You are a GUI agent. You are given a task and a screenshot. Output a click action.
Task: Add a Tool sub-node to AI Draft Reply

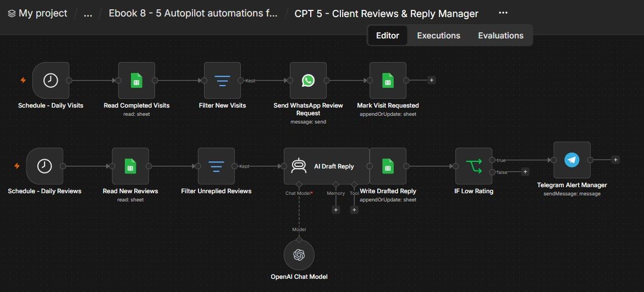[x=354, y=210]
